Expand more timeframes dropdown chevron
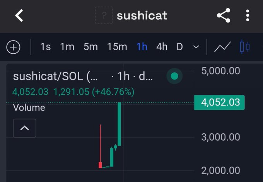 [x=196, y=47]
